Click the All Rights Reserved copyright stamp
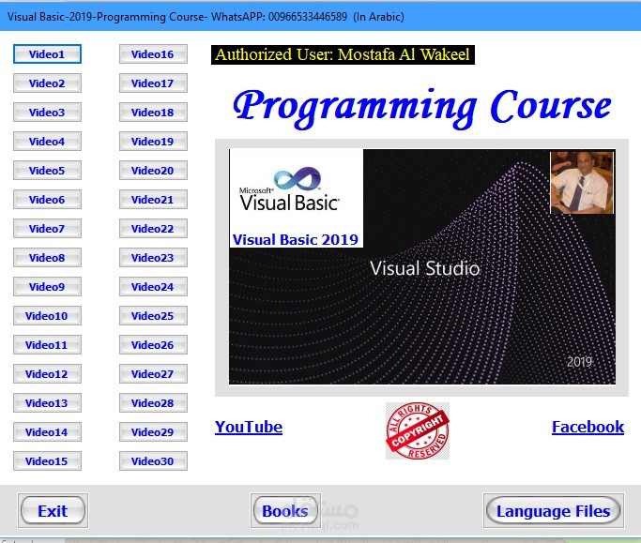Screen dimensions: 641x543 pyautogui.click(x=418, y=430)
